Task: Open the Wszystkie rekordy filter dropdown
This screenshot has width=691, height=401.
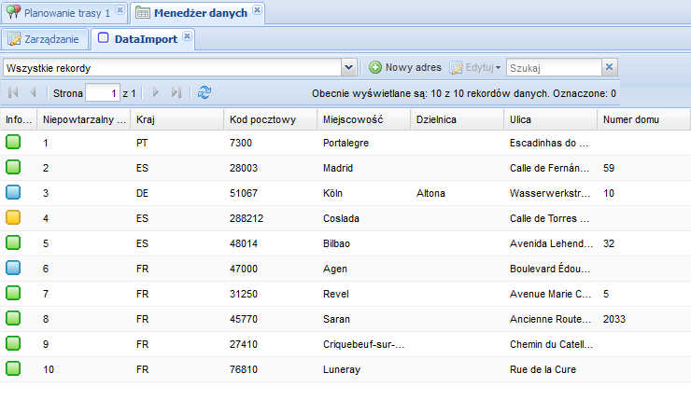Action: (349, 68)
